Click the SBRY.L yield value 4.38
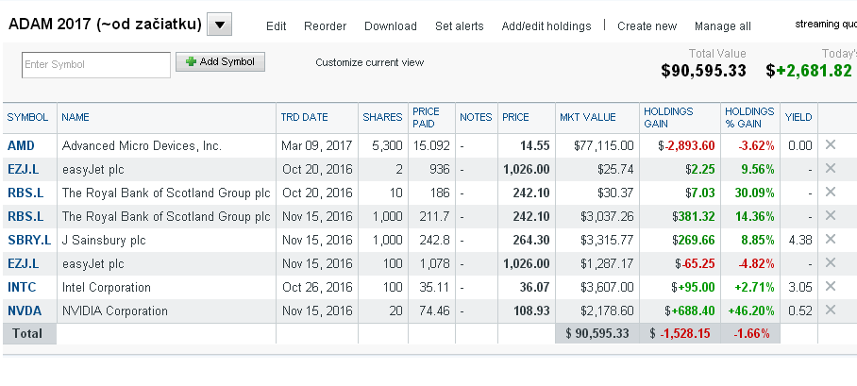The height and width of the screenshot is (386, 857). (x=800, y=240)
